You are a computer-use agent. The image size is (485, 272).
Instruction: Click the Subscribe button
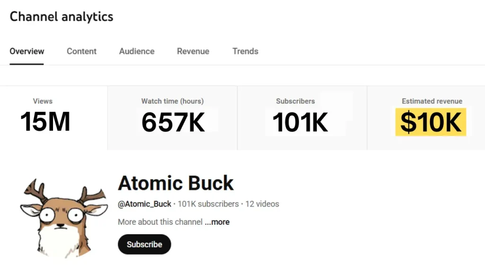tap(144, 244)
